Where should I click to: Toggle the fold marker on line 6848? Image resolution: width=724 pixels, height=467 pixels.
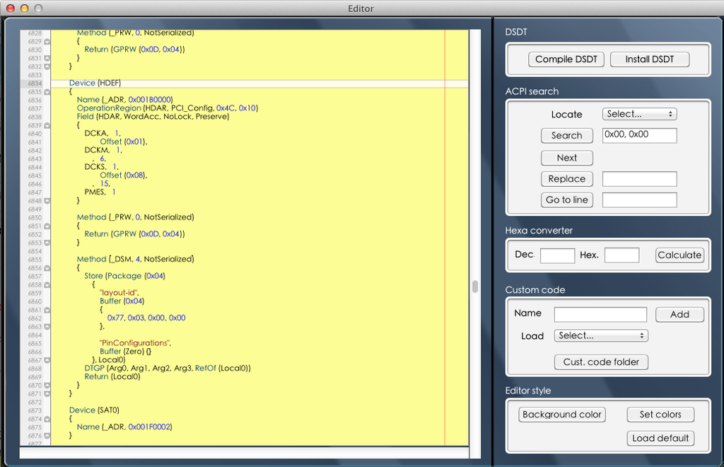[47, 201]
